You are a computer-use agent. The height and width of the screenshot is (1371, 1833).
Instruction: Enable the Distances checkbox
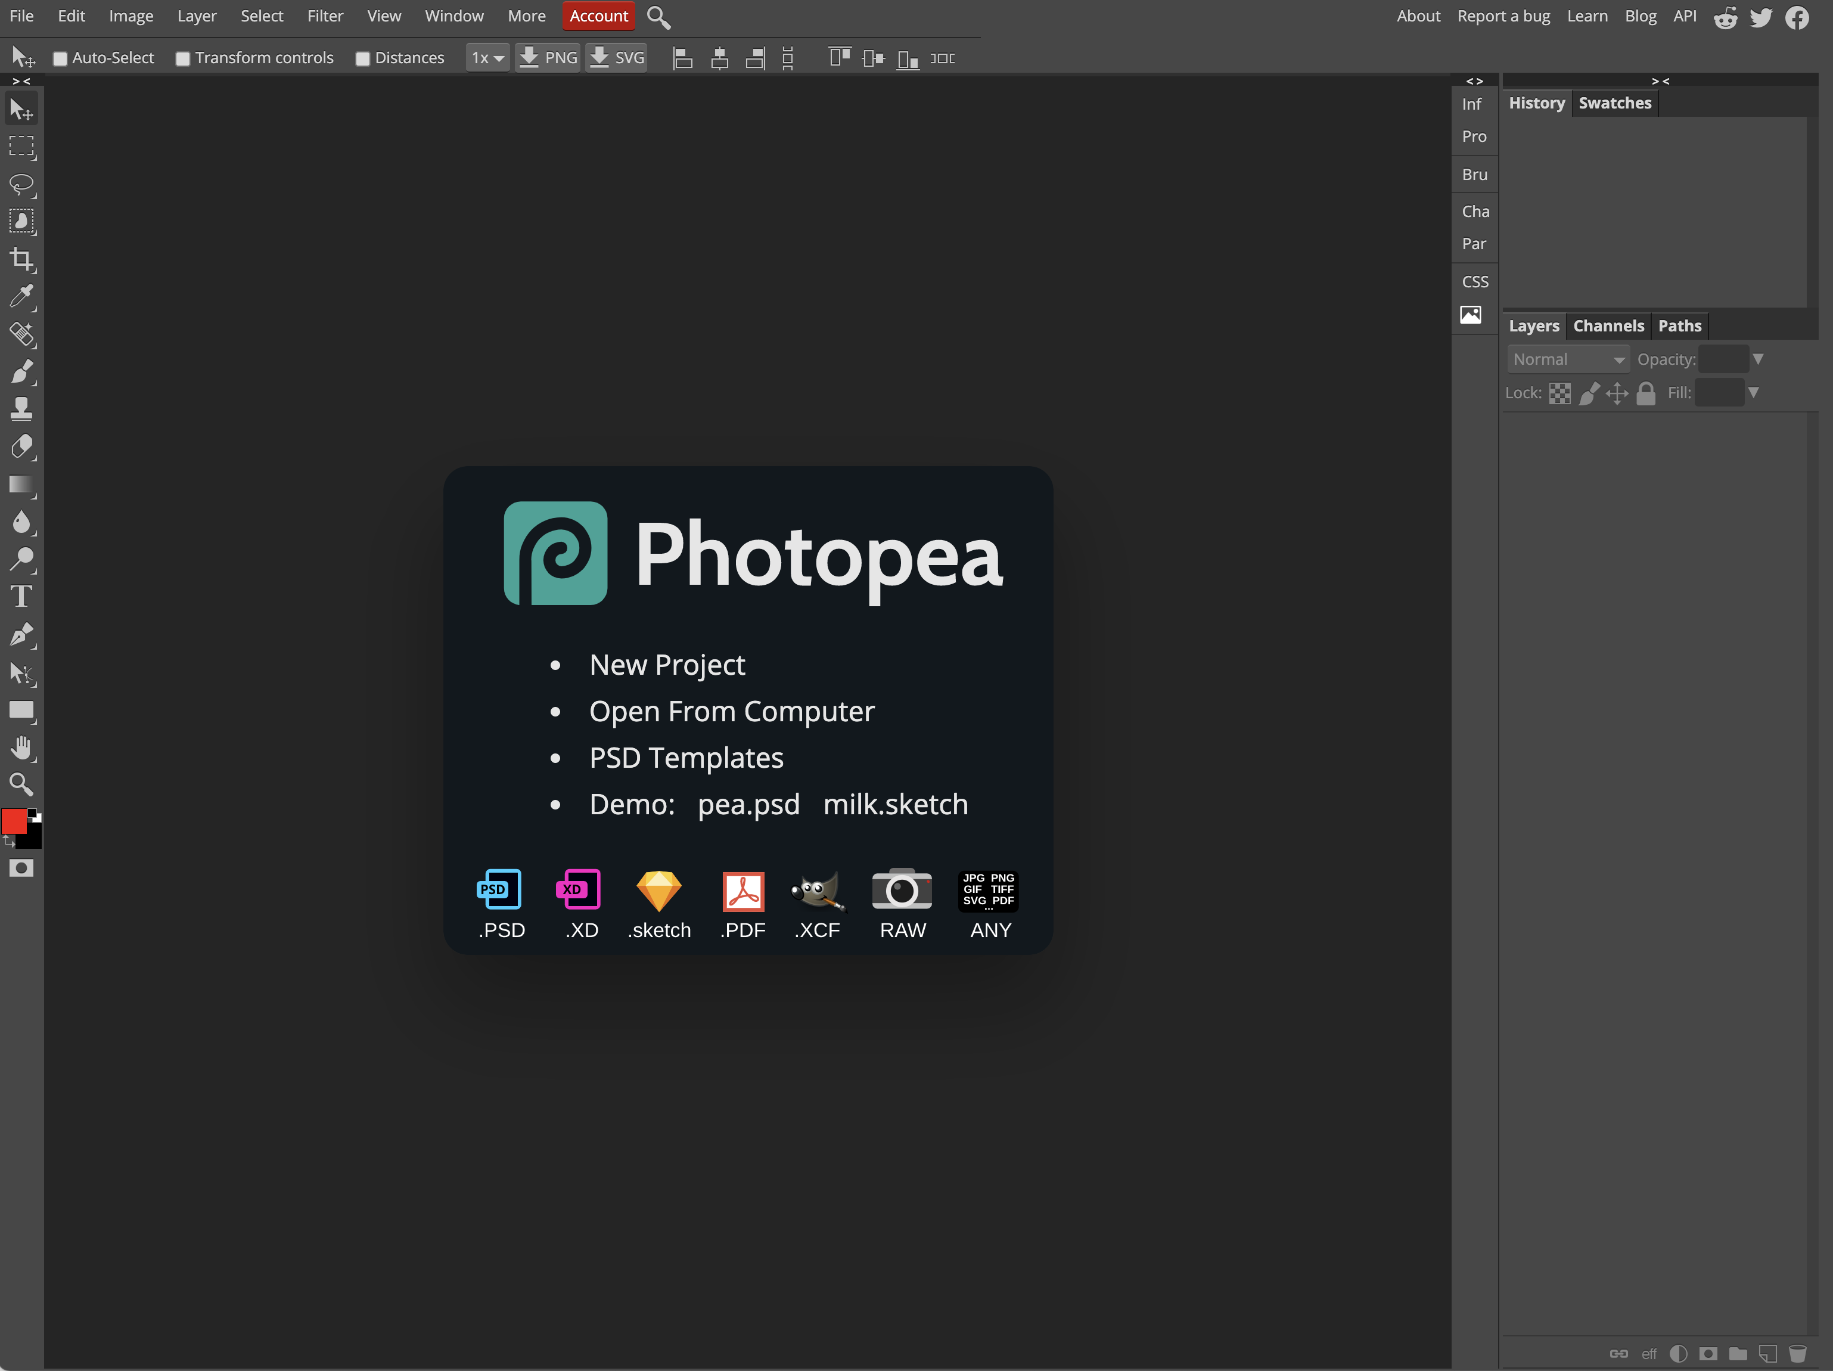363,59
